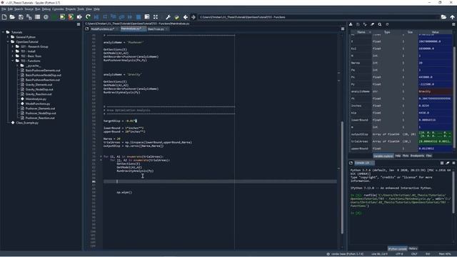Open the Edit menu
Image resolution: width=457 pixels, height=257 pixels.
pos(10,9)
